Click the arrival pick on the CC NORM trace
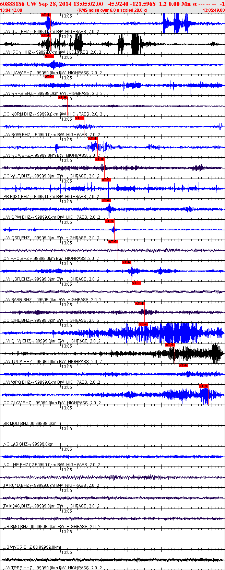Image resolution: width=225 pixels, height=570 pixels. [x=62, y=97]
